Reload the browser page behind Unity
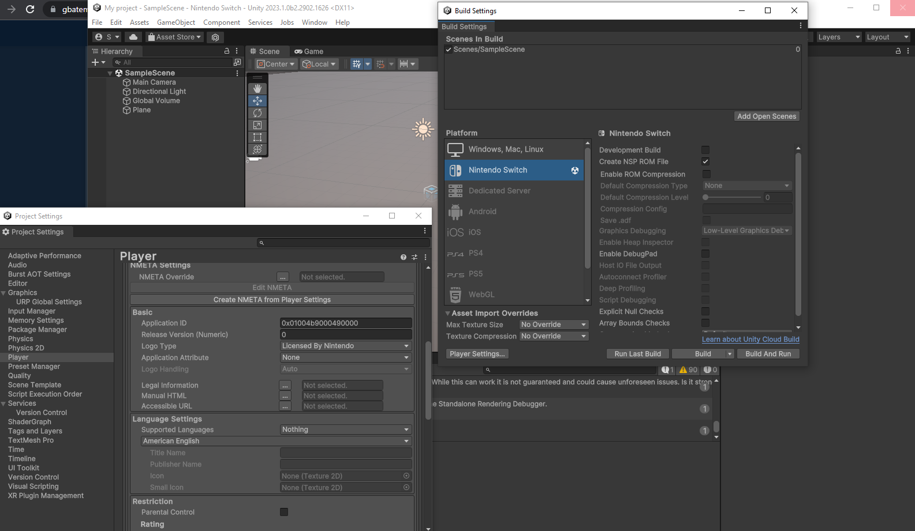Screen dimensions: 915x531 (30, 9)
